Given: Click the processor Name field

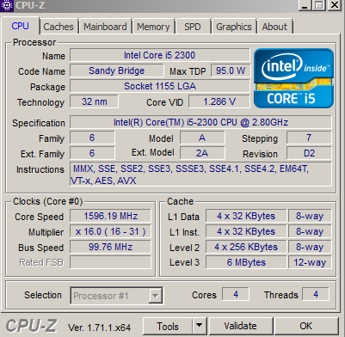Looking at the screenshot, I should click(x=159, y=55).
